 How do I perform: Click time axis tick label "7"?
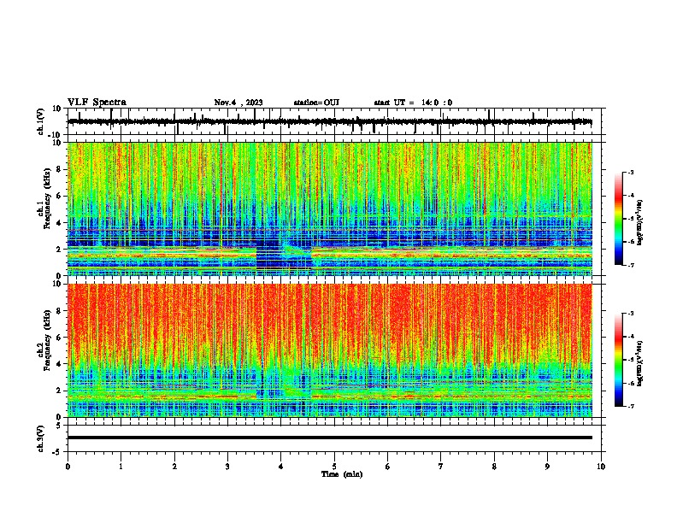[441, 467]
